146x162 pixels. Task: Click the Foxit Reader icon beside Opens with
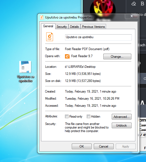(67, 56)
